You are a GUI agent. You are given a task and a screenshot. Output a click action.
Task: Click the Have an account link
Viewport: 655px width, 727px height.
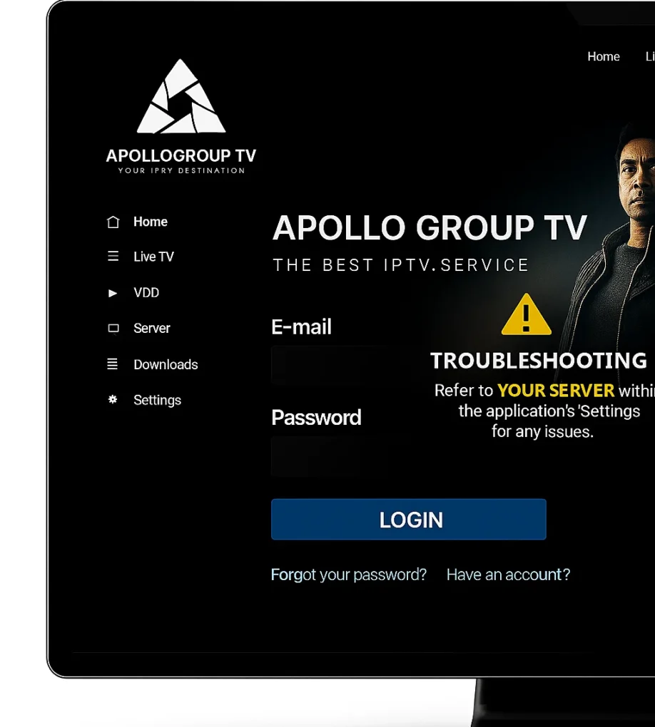(508, 574)
